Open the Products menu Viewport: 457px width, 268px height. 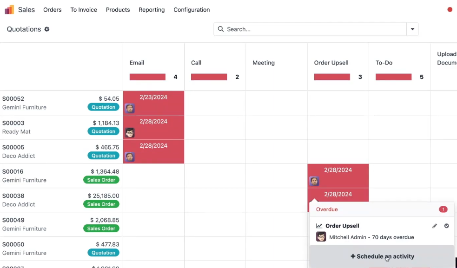click(x=118, y=10)
